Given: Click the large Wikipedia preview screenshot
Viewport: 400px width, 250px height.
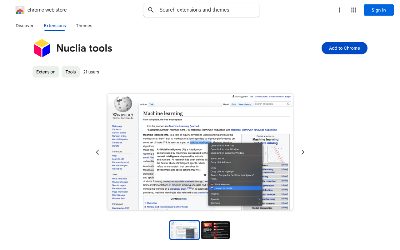Looking at the screenshot, I should click(x=200, y=152).
